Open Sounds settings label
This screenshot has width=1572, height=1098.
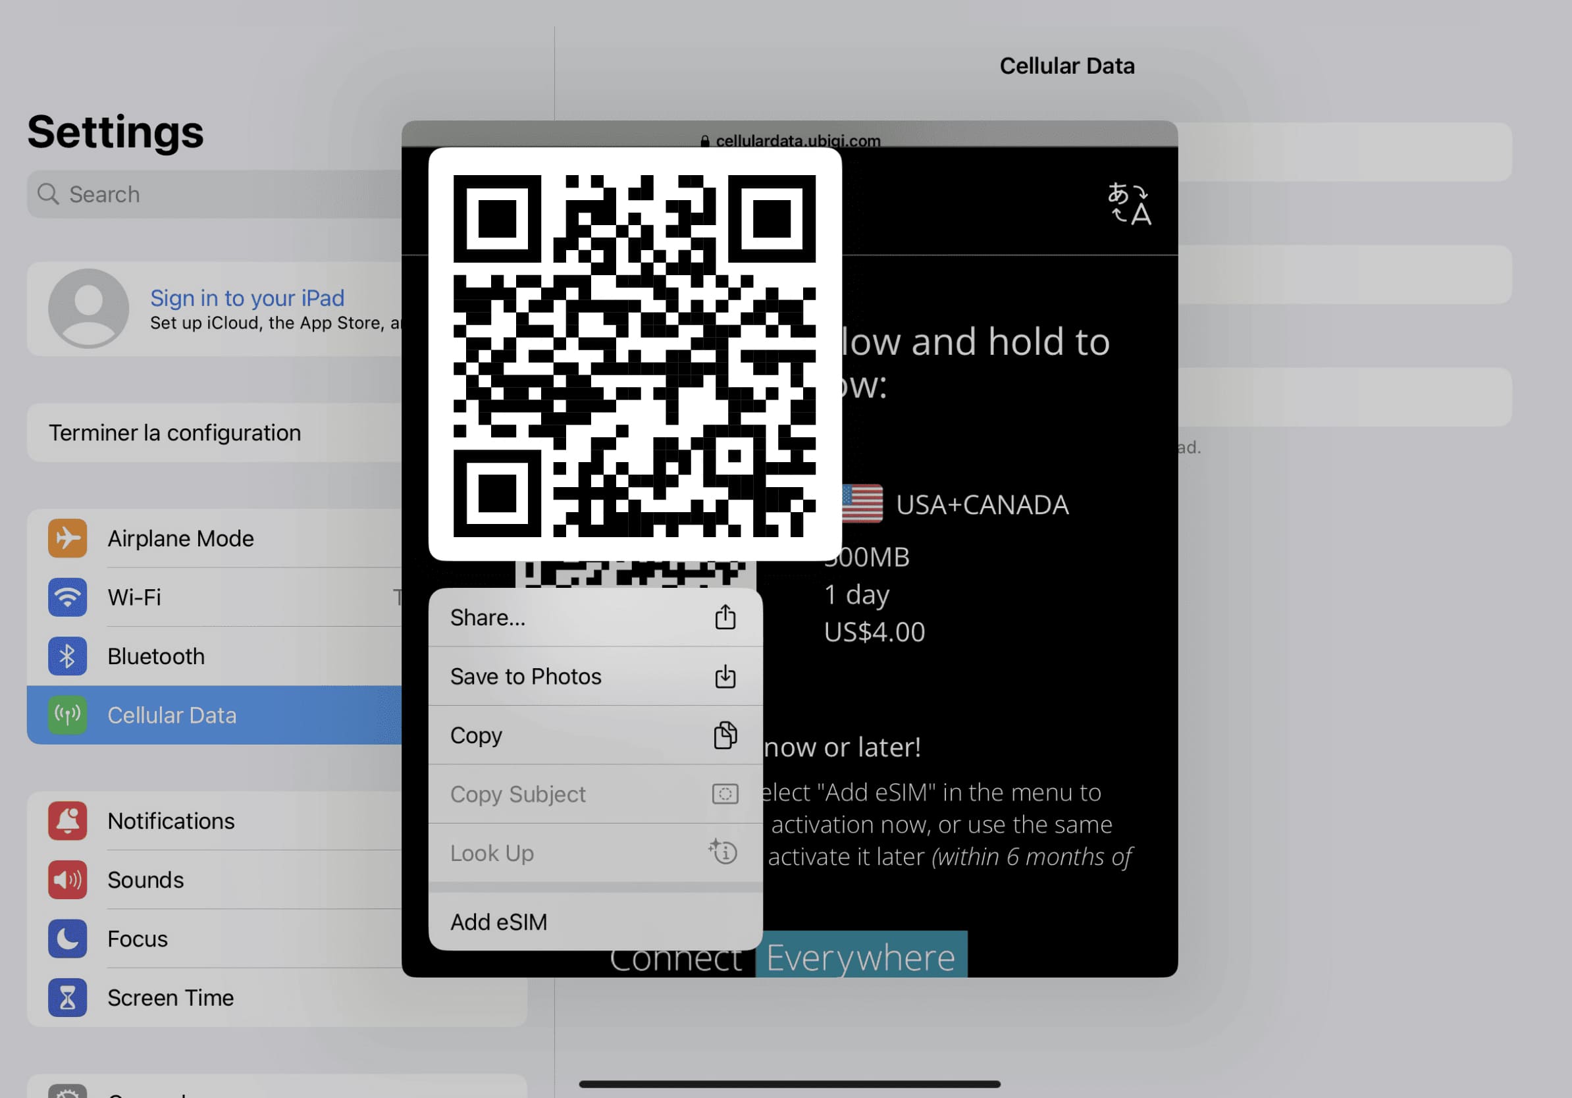point(146,879)
